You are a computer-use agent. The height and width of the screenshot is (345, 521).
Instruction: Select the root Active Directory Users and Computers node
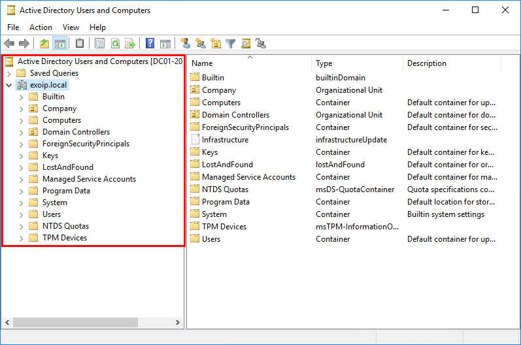pos(99,61)
